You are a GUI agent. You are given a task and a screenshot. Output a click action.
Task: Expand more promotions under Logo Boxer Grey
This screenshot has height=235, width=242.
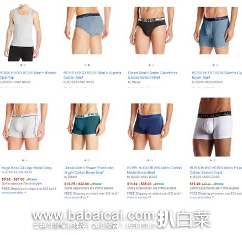tap(14, 192)
